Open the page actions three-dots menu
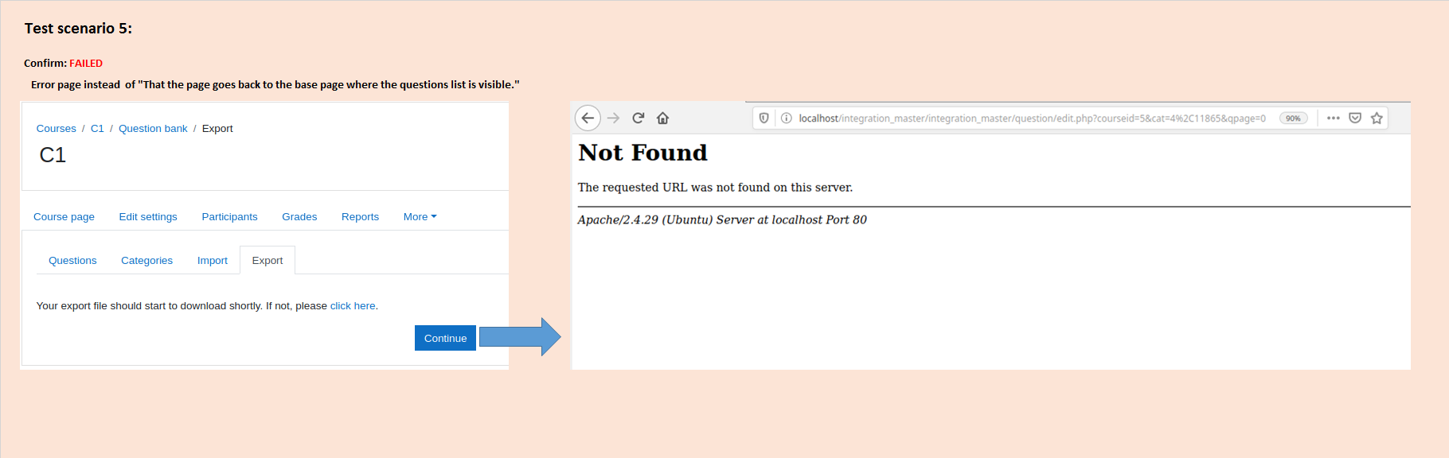 click(x=1334, y=118)
